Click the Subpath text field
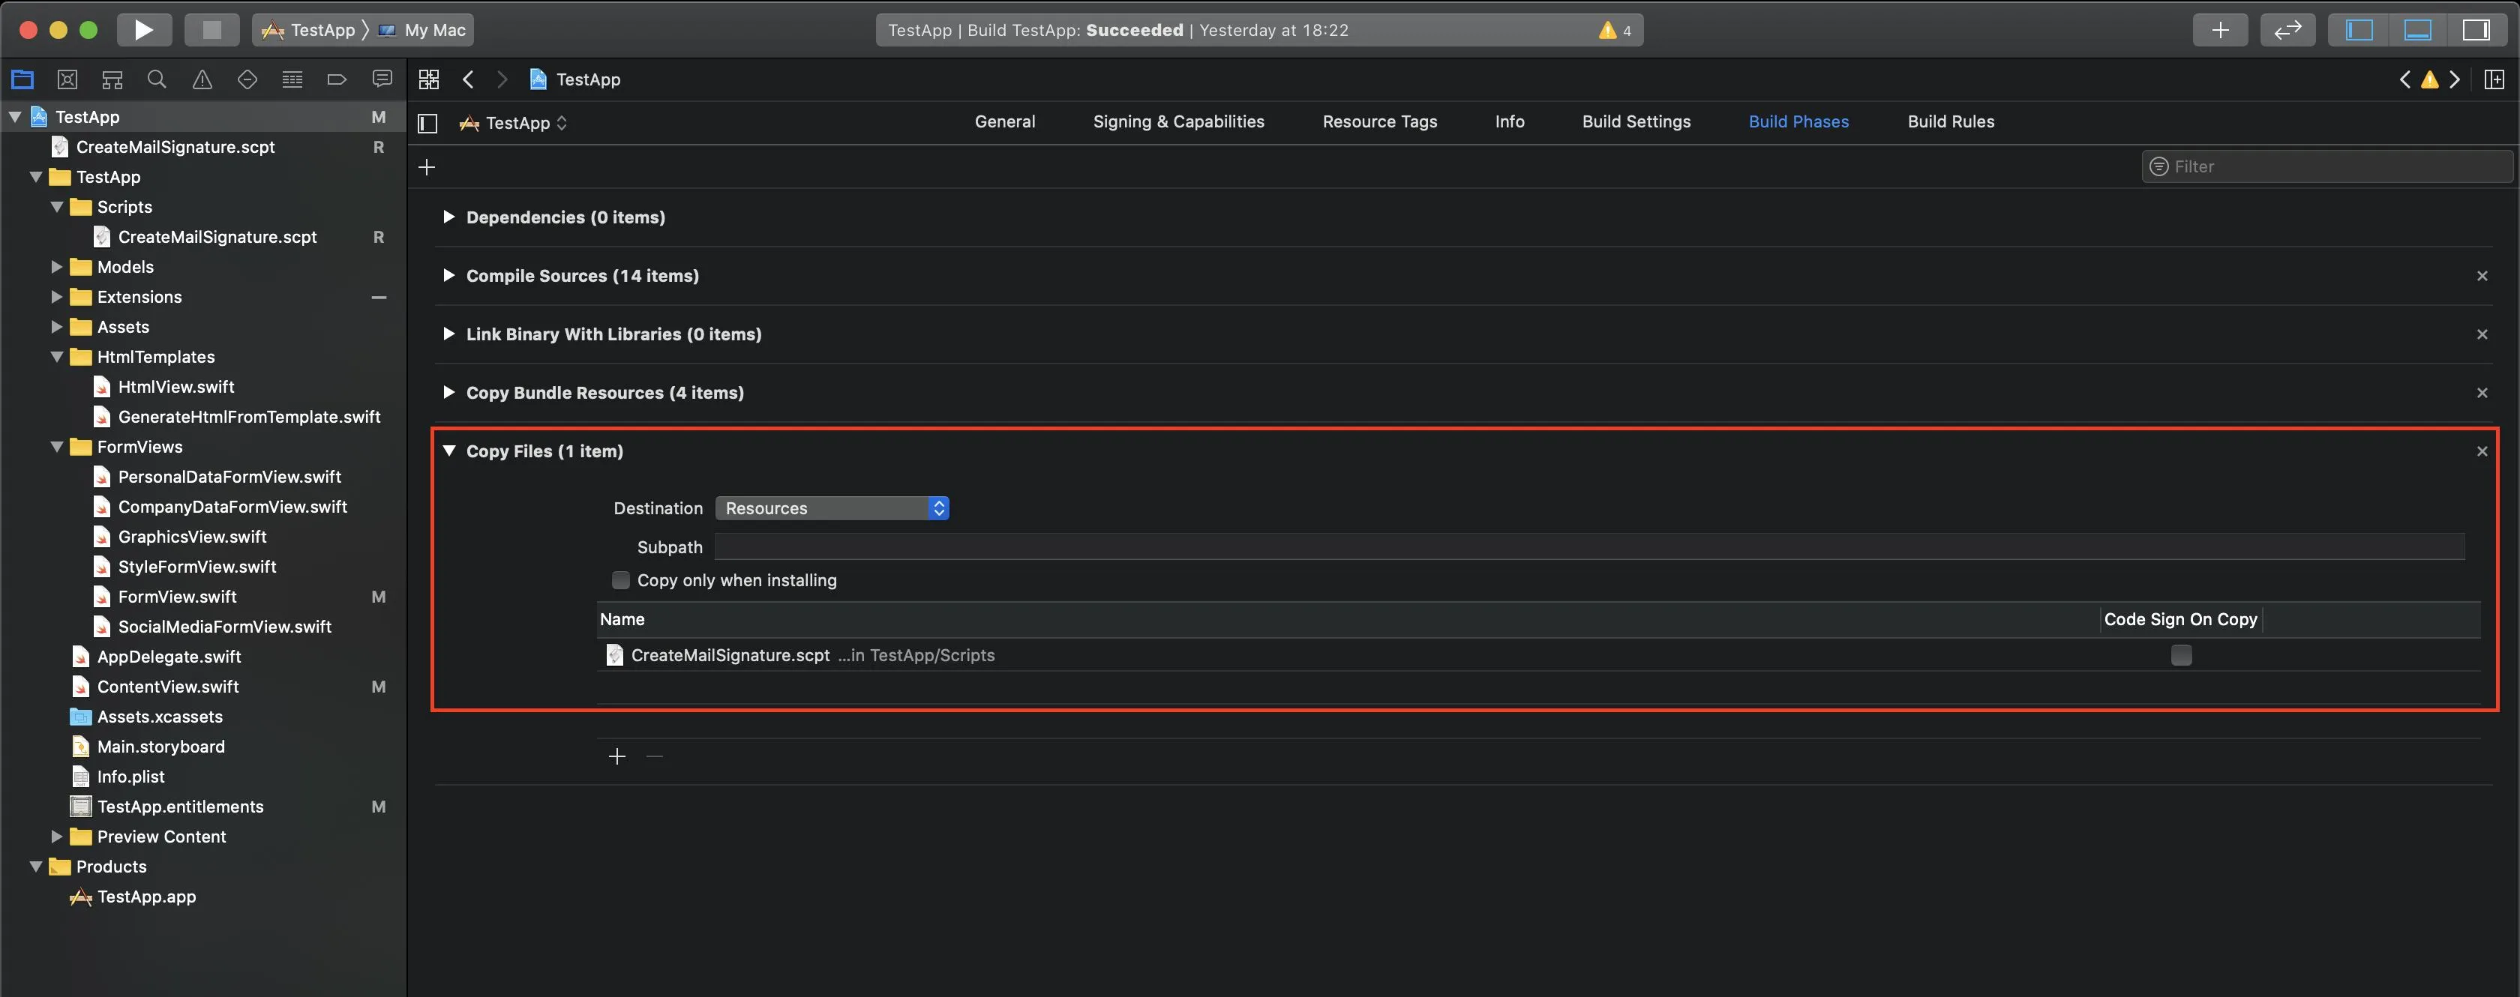 pyautogui.click(x=1588, y=546)
